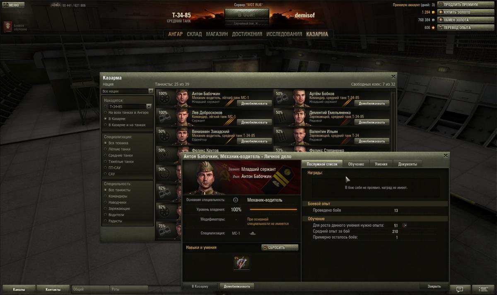The image size is (497, 295).
Task: Open the chat speech bubble icon
Action: 460,289
